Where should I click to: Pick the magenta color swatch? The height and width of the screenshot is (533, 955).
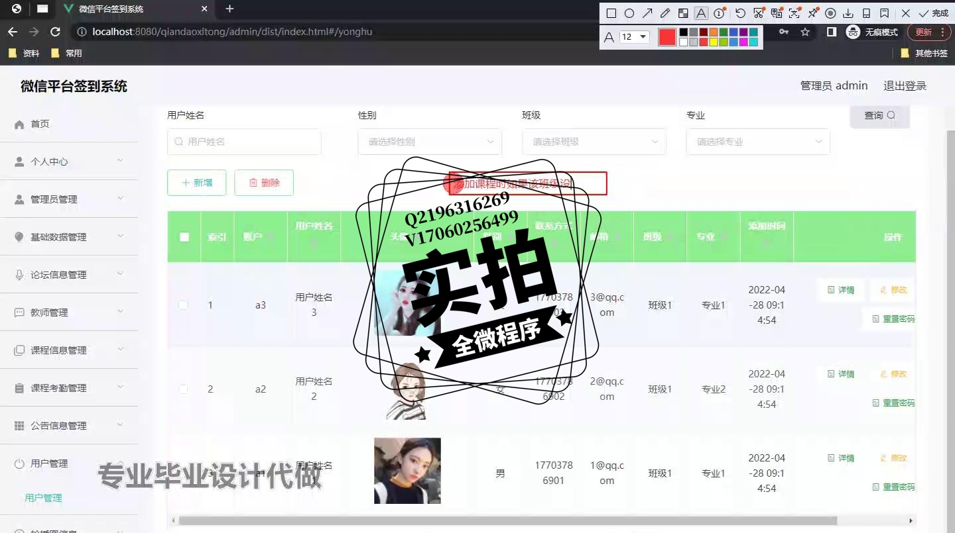pos(743,42)
